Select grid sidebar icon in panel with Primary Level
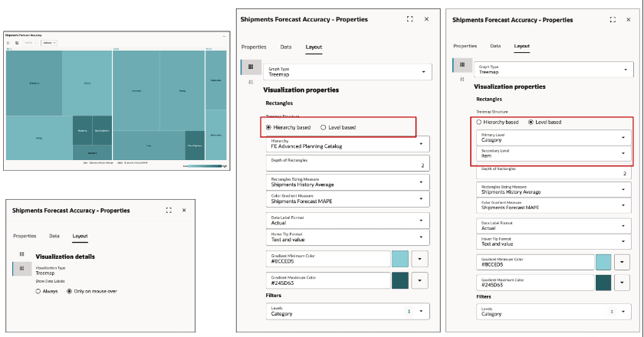 pos(462,64)
